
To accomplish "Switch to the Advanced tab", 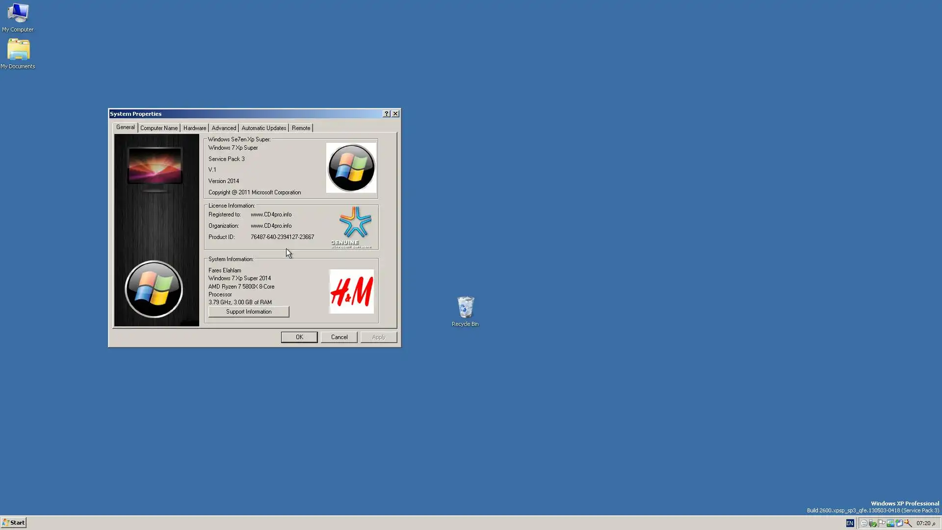I will [224, 128].
